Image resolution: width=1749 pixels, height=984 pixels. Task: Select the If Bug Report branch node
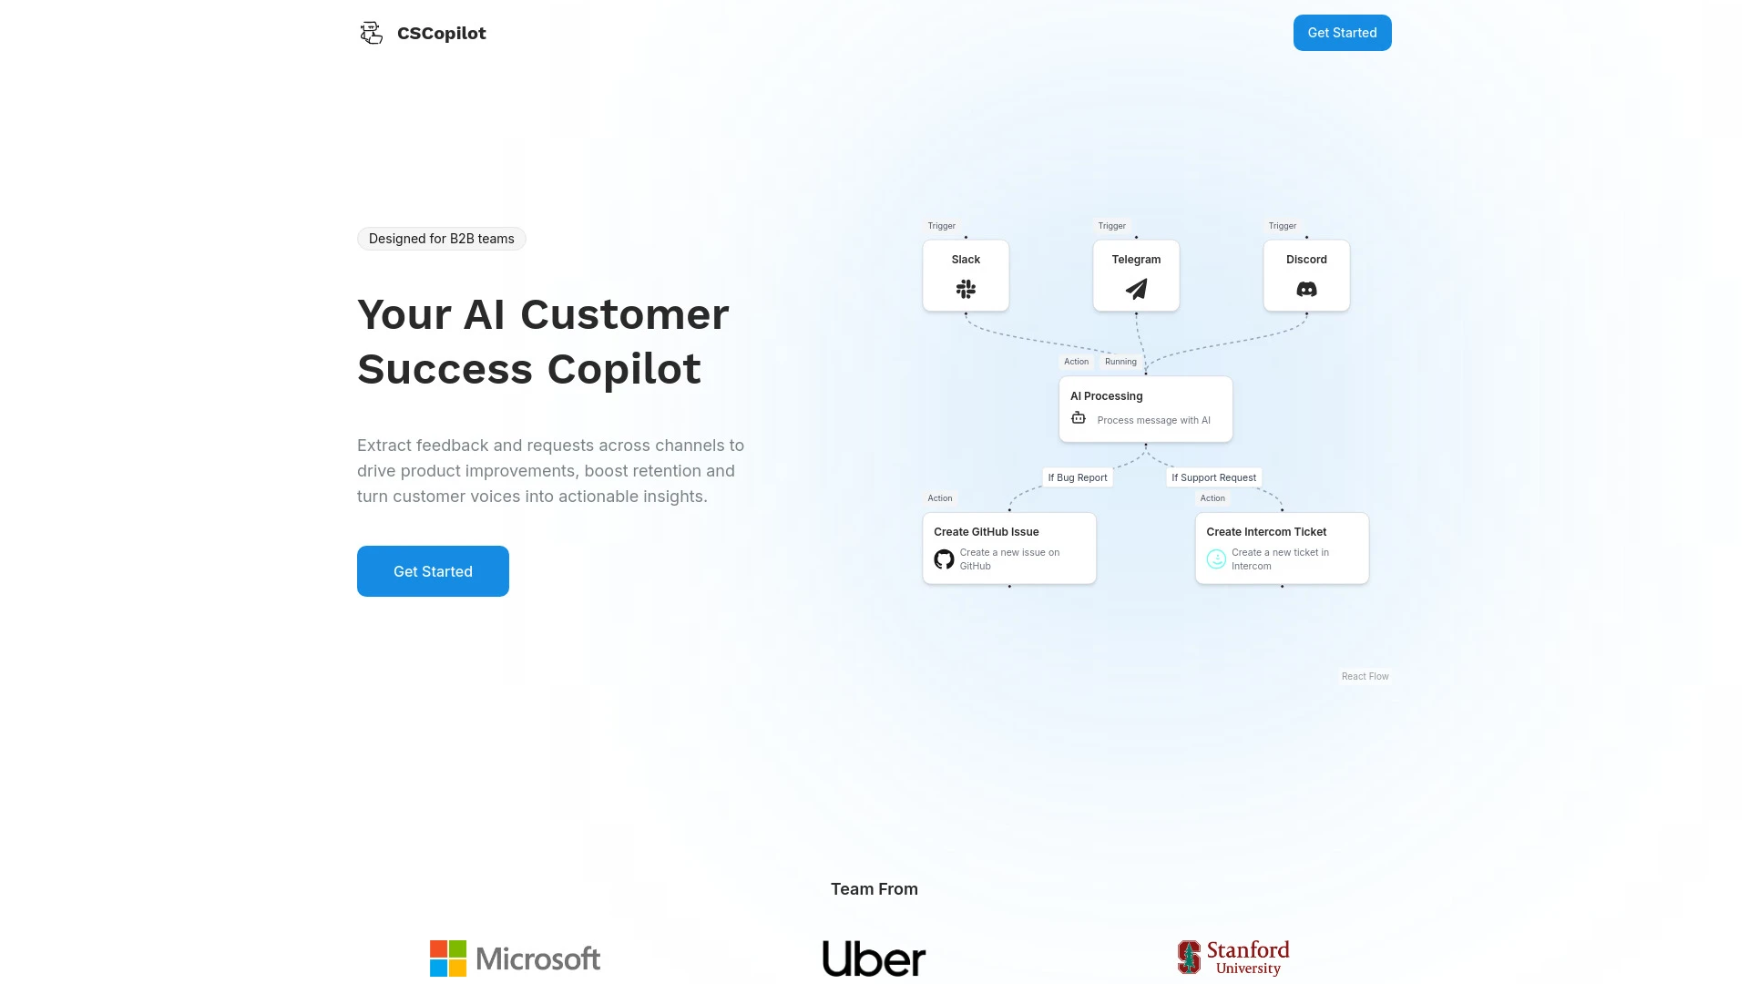1078,477
